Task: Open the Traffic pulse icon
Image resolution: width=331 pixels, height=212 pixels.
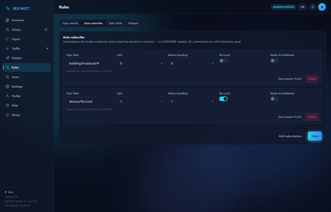Action: pyautogui.click(x=7, y=48)
